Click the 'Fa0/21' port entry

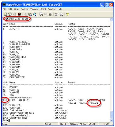(x=94, y=103)
